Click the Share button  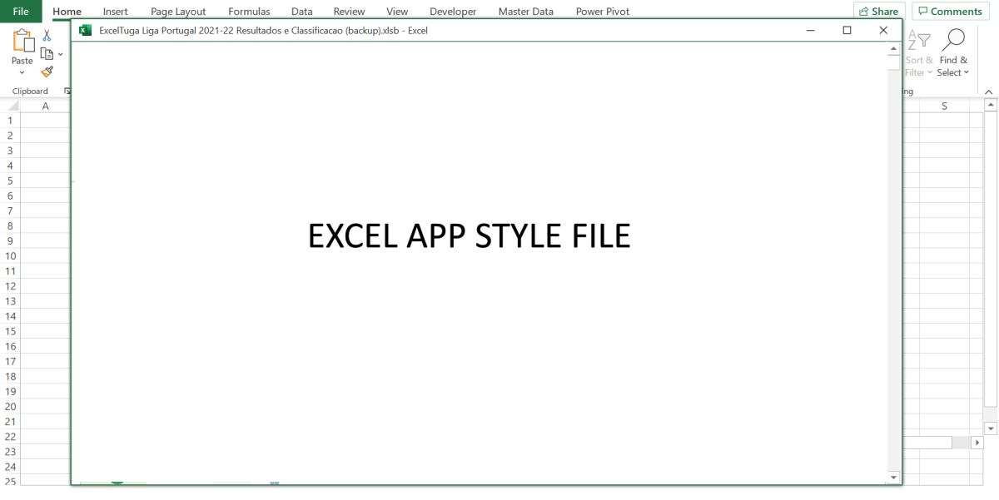pyautogui.click(x=879, y=12)
